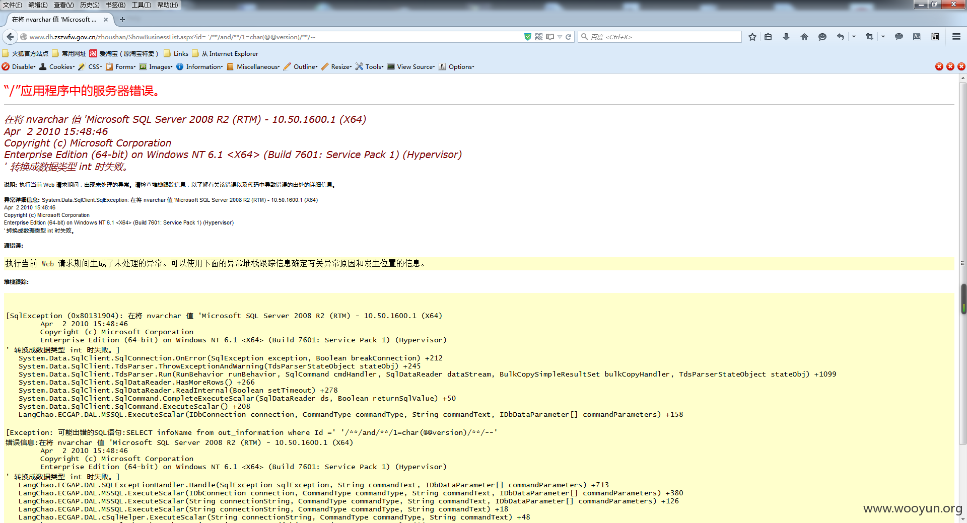Click the globe site identity icon
This screenshot has height=523, width=967.
24,37
